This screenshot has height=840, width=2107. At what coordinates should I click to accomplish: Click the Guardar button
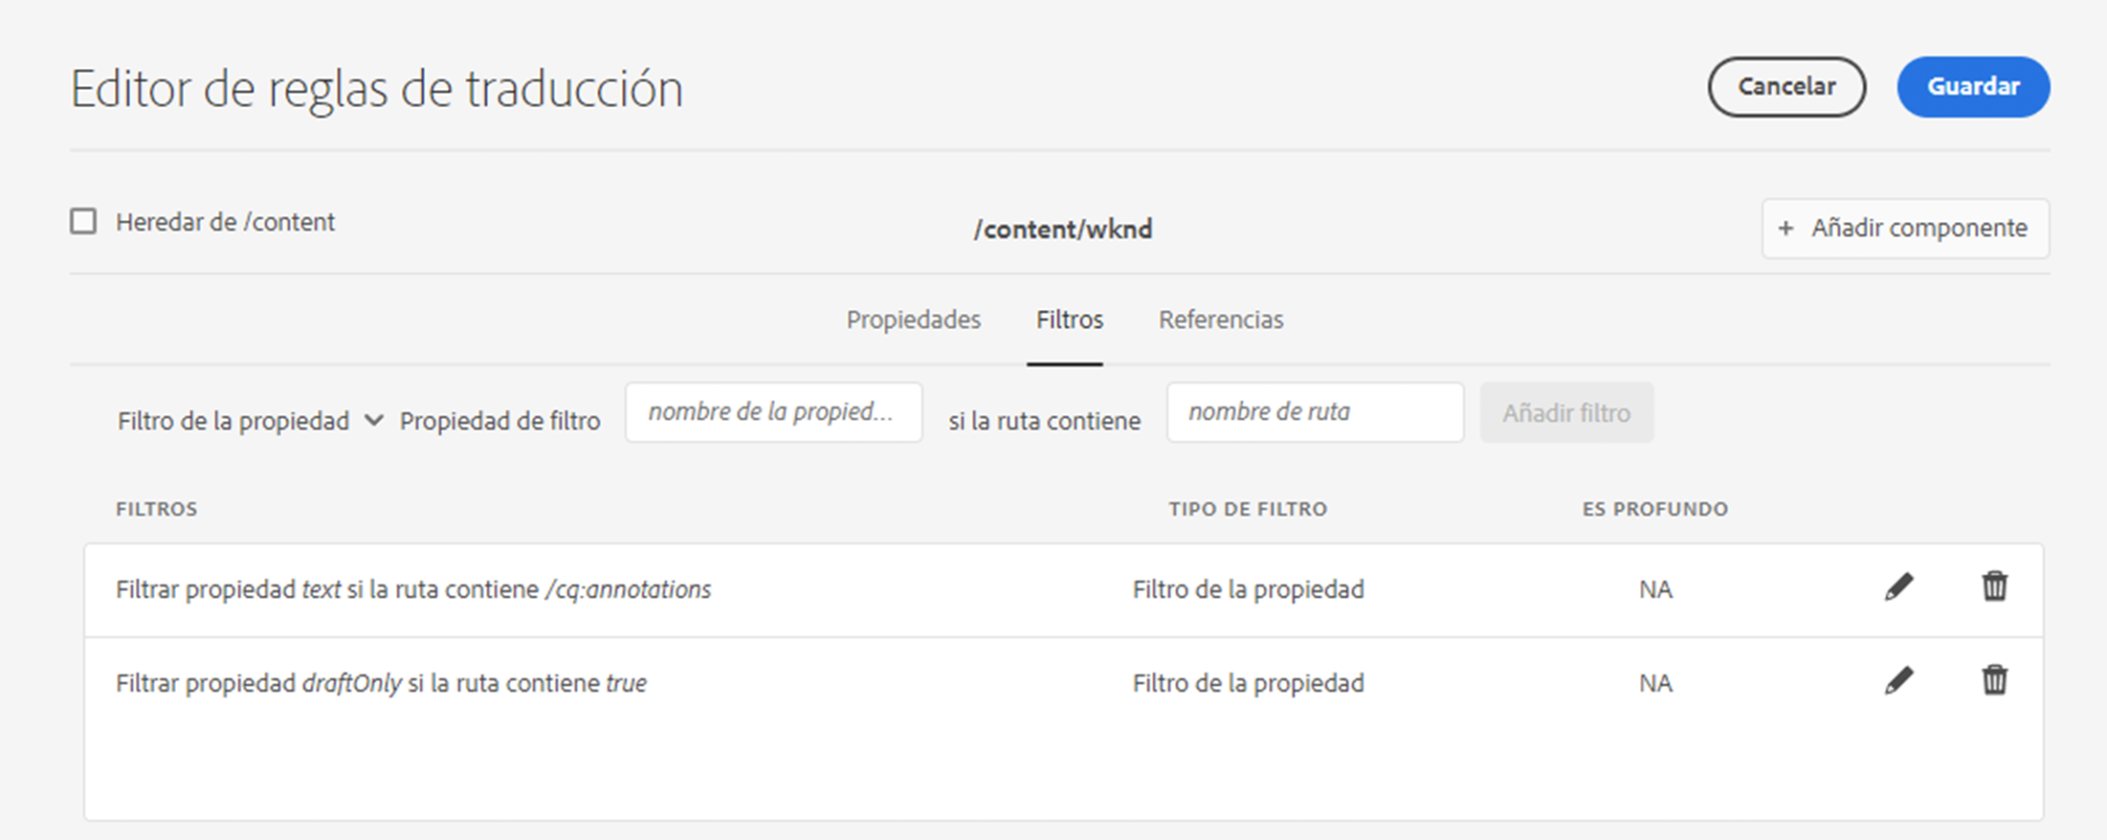tap(1973, 87)
